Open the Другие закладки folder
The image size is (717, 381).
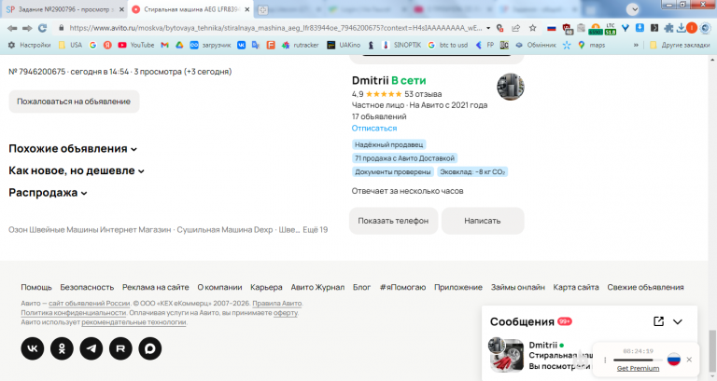680,45
